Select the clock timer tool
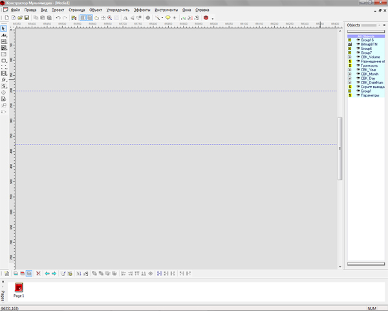The width and height of the screenshot is (388, 311). pyautogui.click(x=3, y=93)
